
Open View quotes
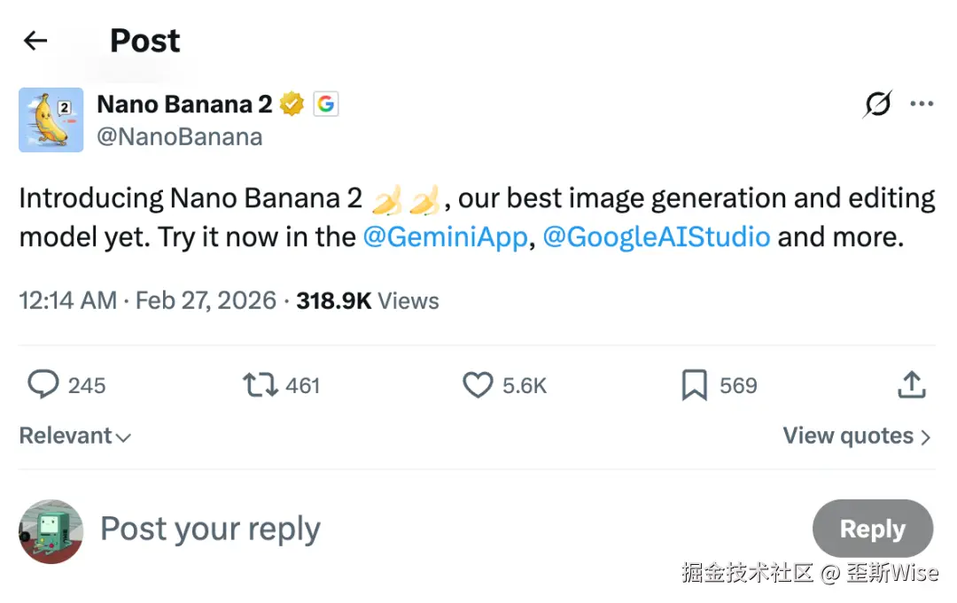point(856,436)
